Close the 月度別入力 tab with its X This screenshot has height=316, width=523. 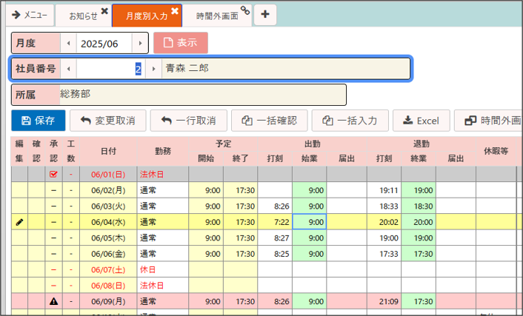pyautogui.click(x=175, y=11)
